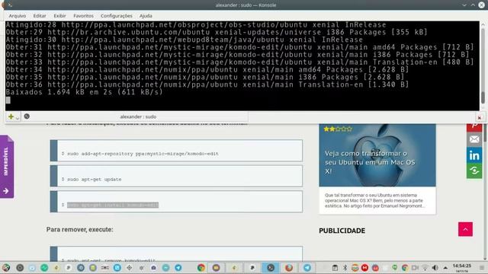Select the alexander : sudo tab
Image resolution: width=488 pixels, height=274 pixels.
pyautogui.click(x=138, y=116)
